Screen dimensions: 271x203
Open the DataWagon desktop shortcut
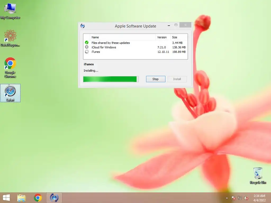pos(10,38)
